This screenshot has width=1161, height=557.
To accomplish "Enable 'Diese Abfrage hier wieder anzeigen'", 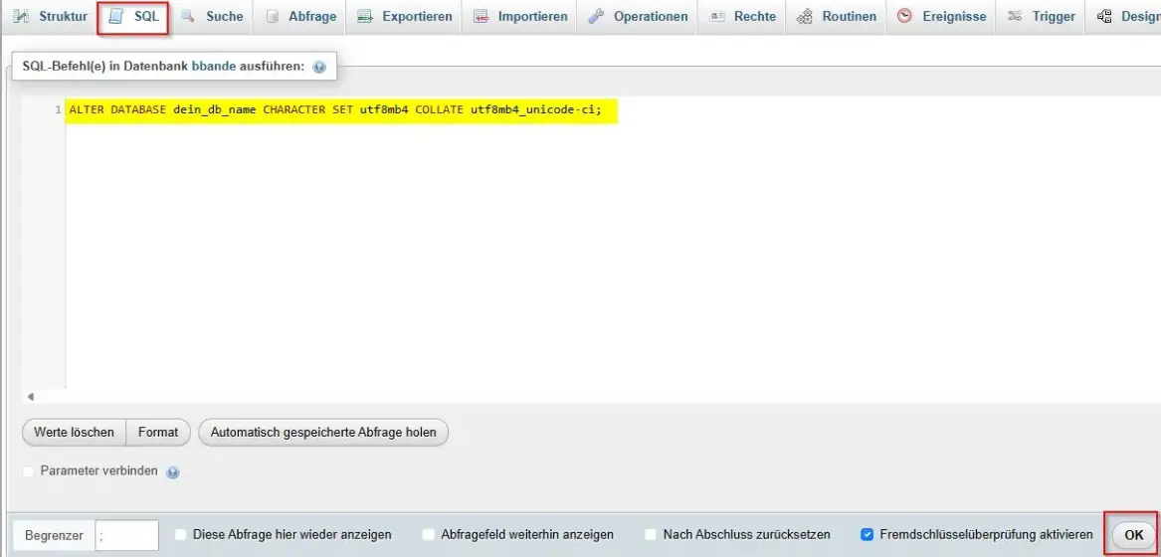I will [181, 535].
